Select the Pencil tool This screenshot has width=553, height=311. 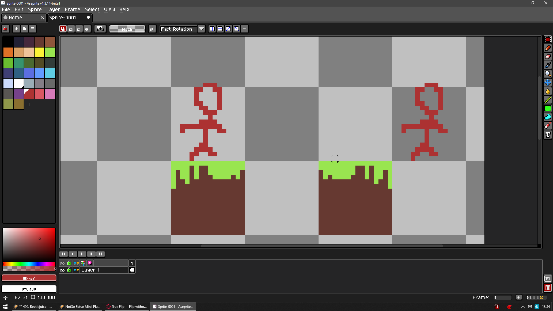pos(548,48)
